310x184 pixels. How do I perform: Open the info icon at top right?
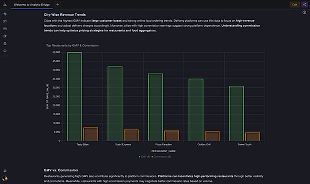point(304,12)
